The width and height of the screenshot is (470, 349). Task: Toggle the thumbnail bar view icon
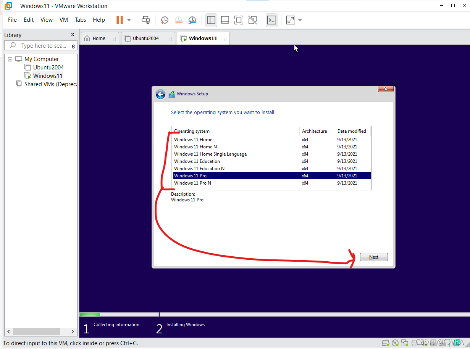coord(225,20)
